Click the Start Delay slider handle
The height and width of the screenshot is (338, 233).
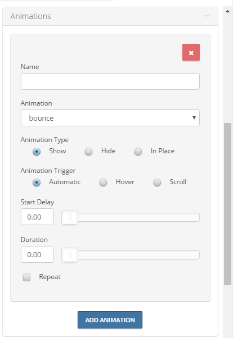click(x=70, y=217)
